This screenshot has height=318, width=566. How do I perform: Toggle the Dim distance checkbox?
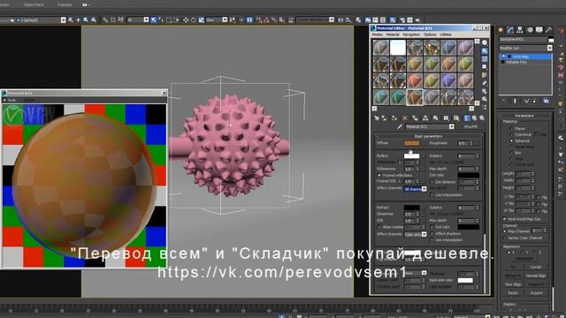coord(432,182)
